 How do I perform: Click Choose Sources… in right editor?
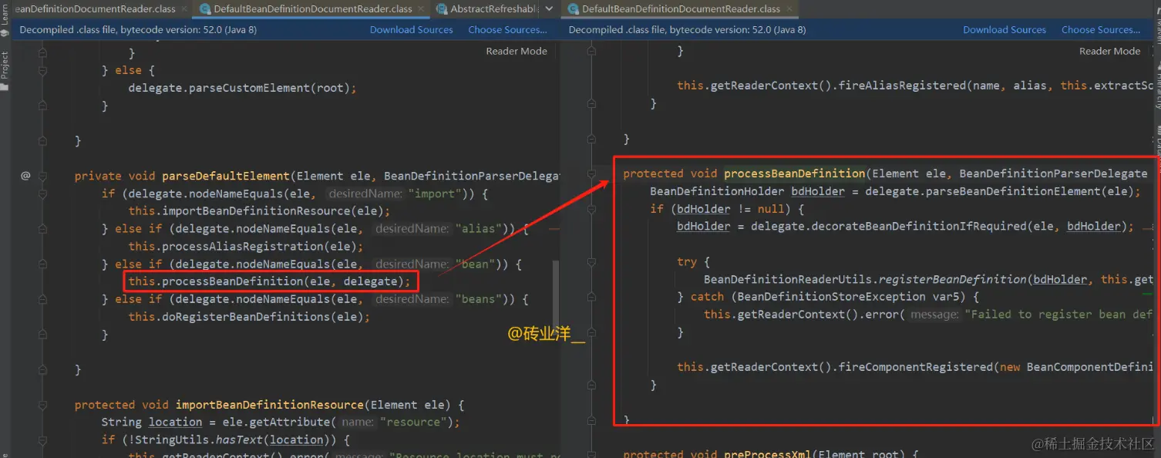point(1101,30)
